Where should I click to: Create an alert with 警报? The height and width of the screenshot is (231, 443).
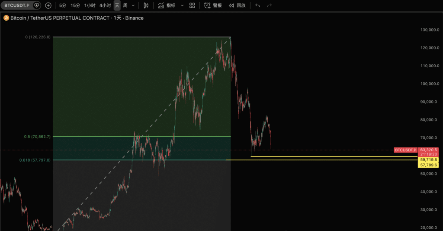[x=213, y=5]
